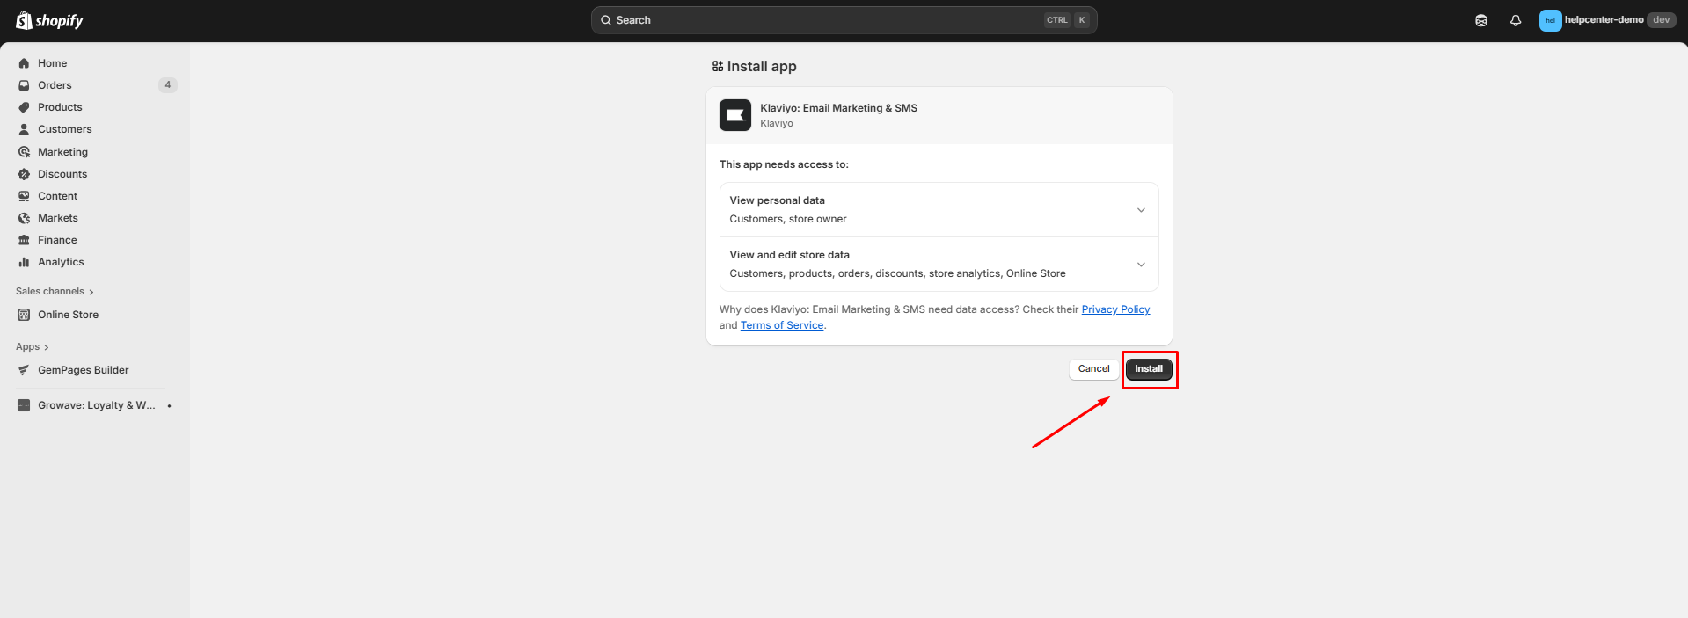Click the Online Store icon
Screen dimensions: 1688x618
click(24, 315)
